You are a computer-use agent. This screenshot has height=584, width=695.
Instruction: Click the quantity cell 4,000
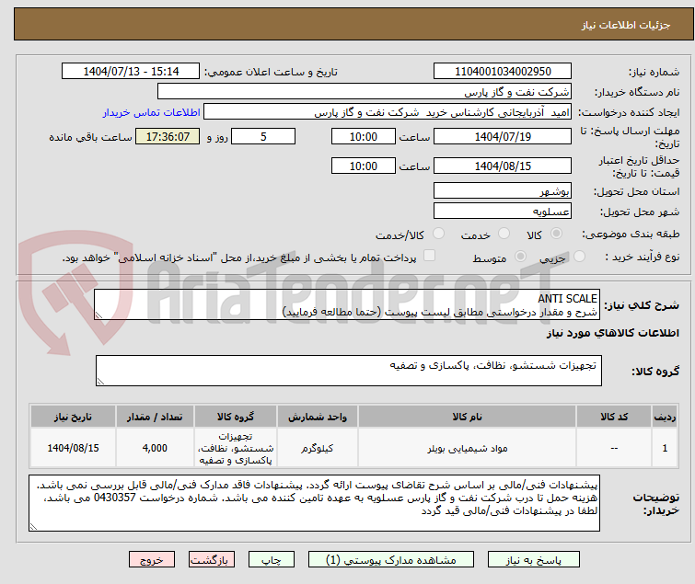[155, 448]
